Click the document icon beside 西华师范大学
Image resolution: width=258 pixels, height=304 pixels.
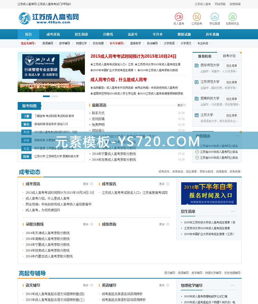pos(197,65)
